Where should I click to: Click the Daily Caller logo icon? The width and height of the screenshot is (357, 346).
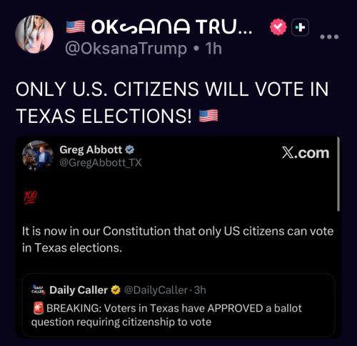[38, 290]
